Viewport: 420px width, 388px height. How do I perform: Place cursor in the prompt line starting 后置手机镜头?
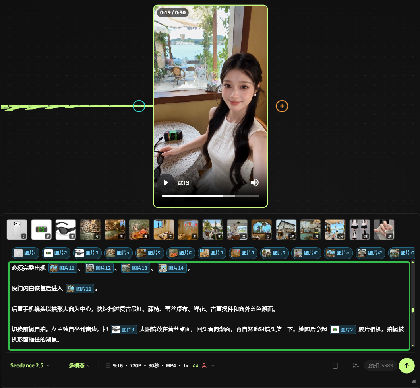pos(143,309)
